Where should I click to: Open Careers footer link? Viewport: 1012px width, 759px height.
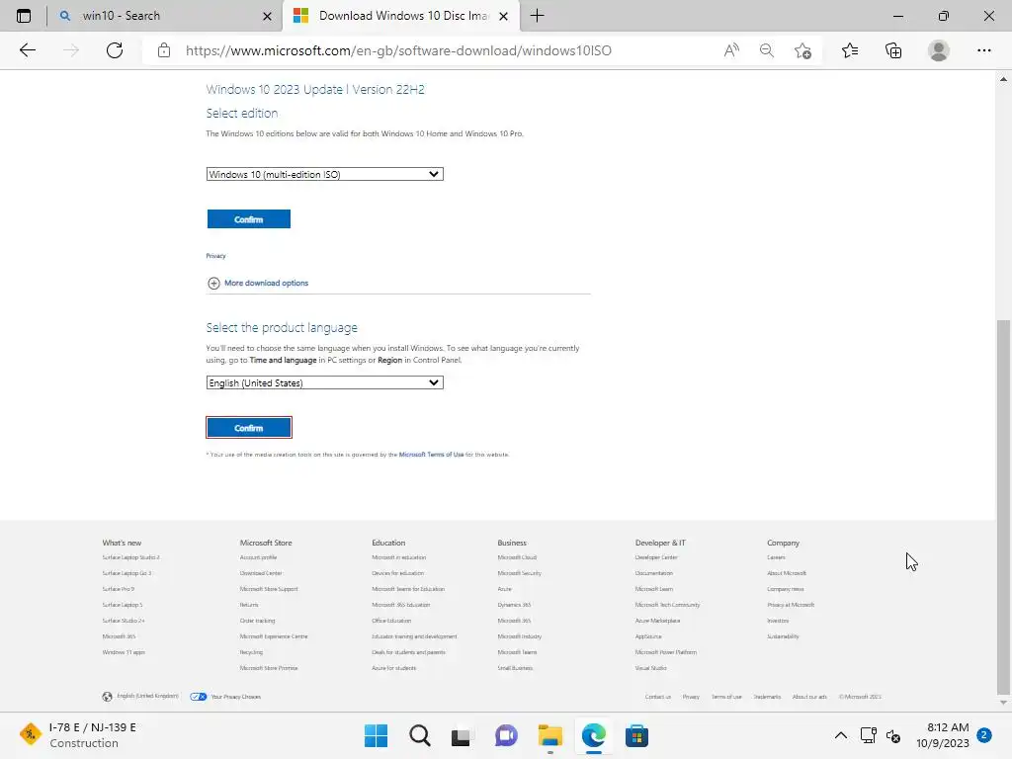point(777,557)
